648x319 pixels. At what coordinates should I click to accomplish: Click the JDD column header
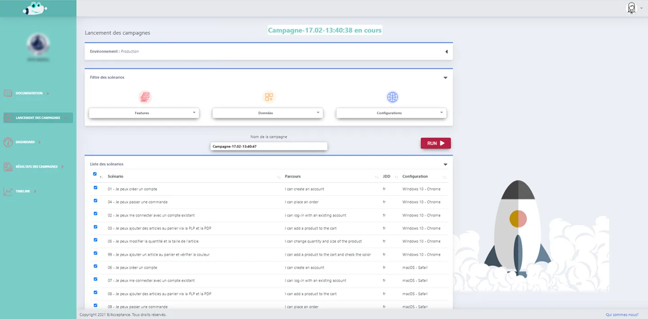[387, 176]
